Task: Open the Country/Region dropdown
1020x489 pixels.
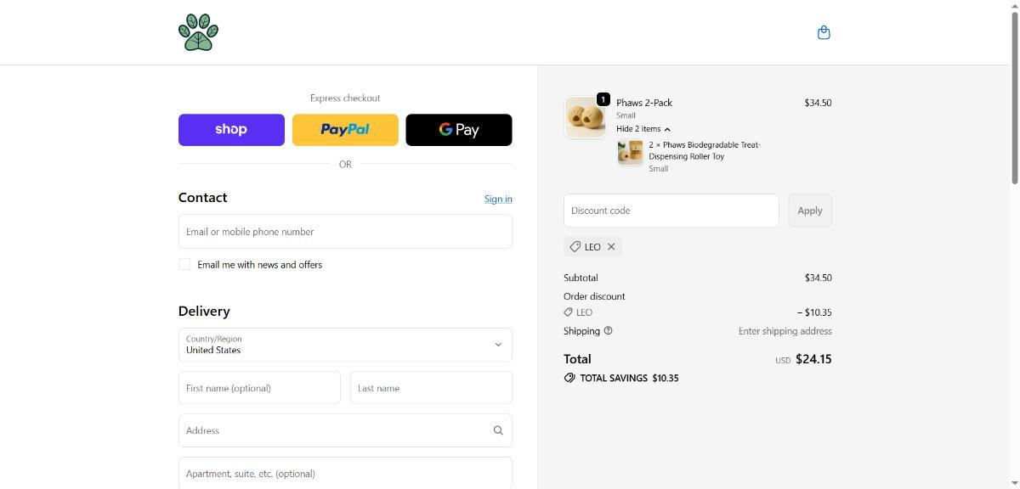Action: coord(345,345)
